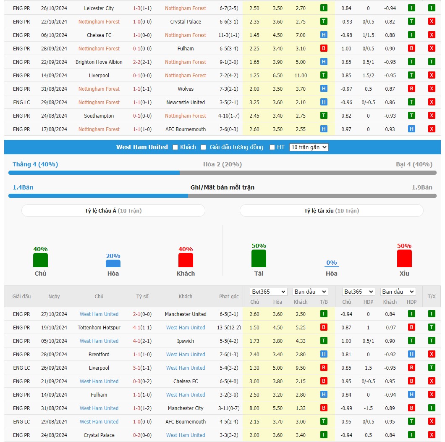The width and height of the screenshot is (445, 442).
Task: Click the red B T/B badge in Tottenham Hotspur row
Action: point(324,327)
